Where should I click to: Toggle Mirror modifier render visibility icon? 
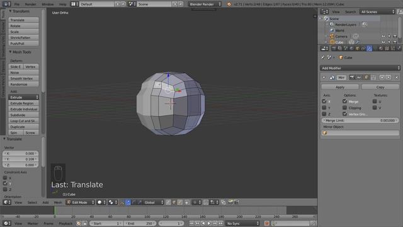click(x=352, y=78)
